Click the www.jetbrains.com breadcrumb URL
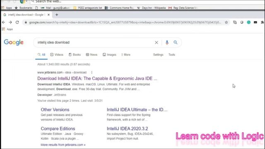The image size is (265, 149). [x=62, y=72]
